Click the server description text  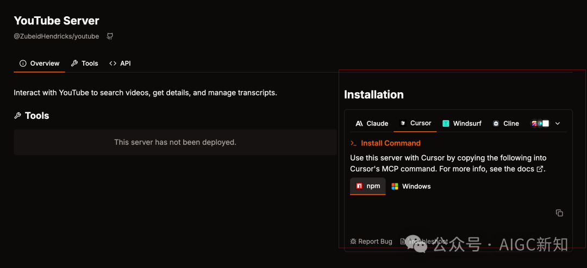(145, 93)
